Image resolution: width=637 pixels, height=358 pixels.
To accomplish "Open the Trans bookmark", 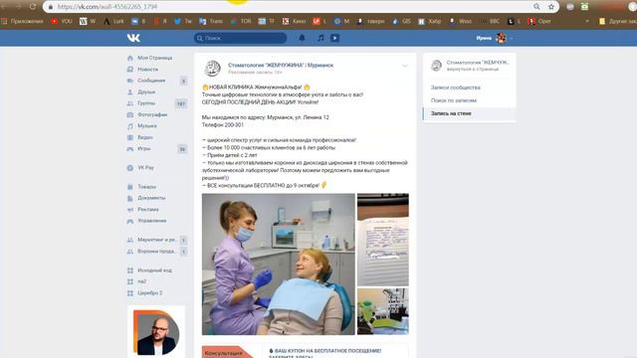I will pyautogui.click(x=211, y=21).
